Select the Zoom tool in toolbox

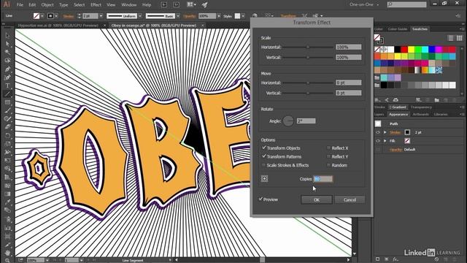pyautogui.click(x=7, y=260)
